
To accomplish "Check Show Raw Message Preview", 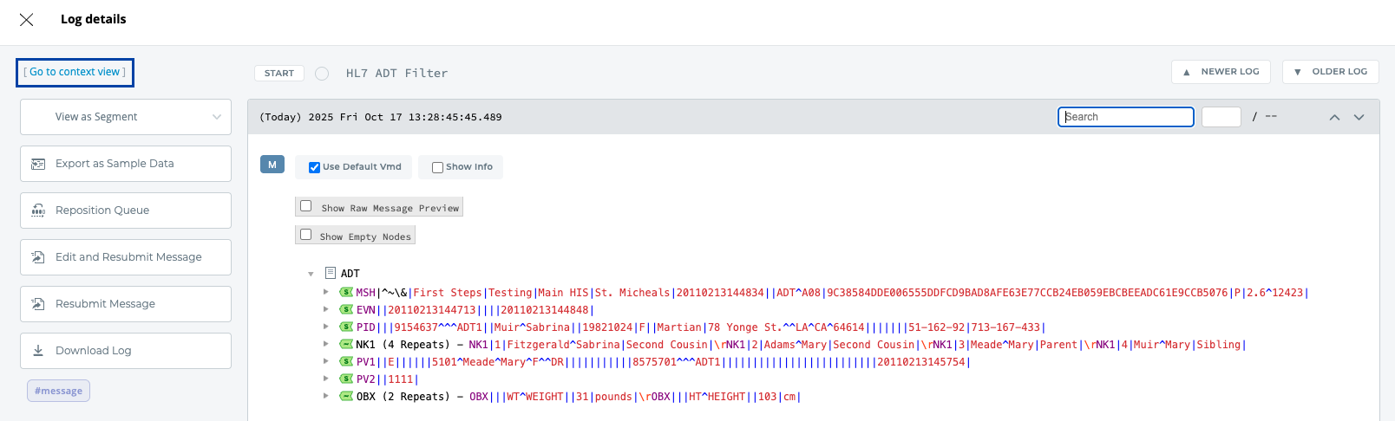I will pos(305,206).
